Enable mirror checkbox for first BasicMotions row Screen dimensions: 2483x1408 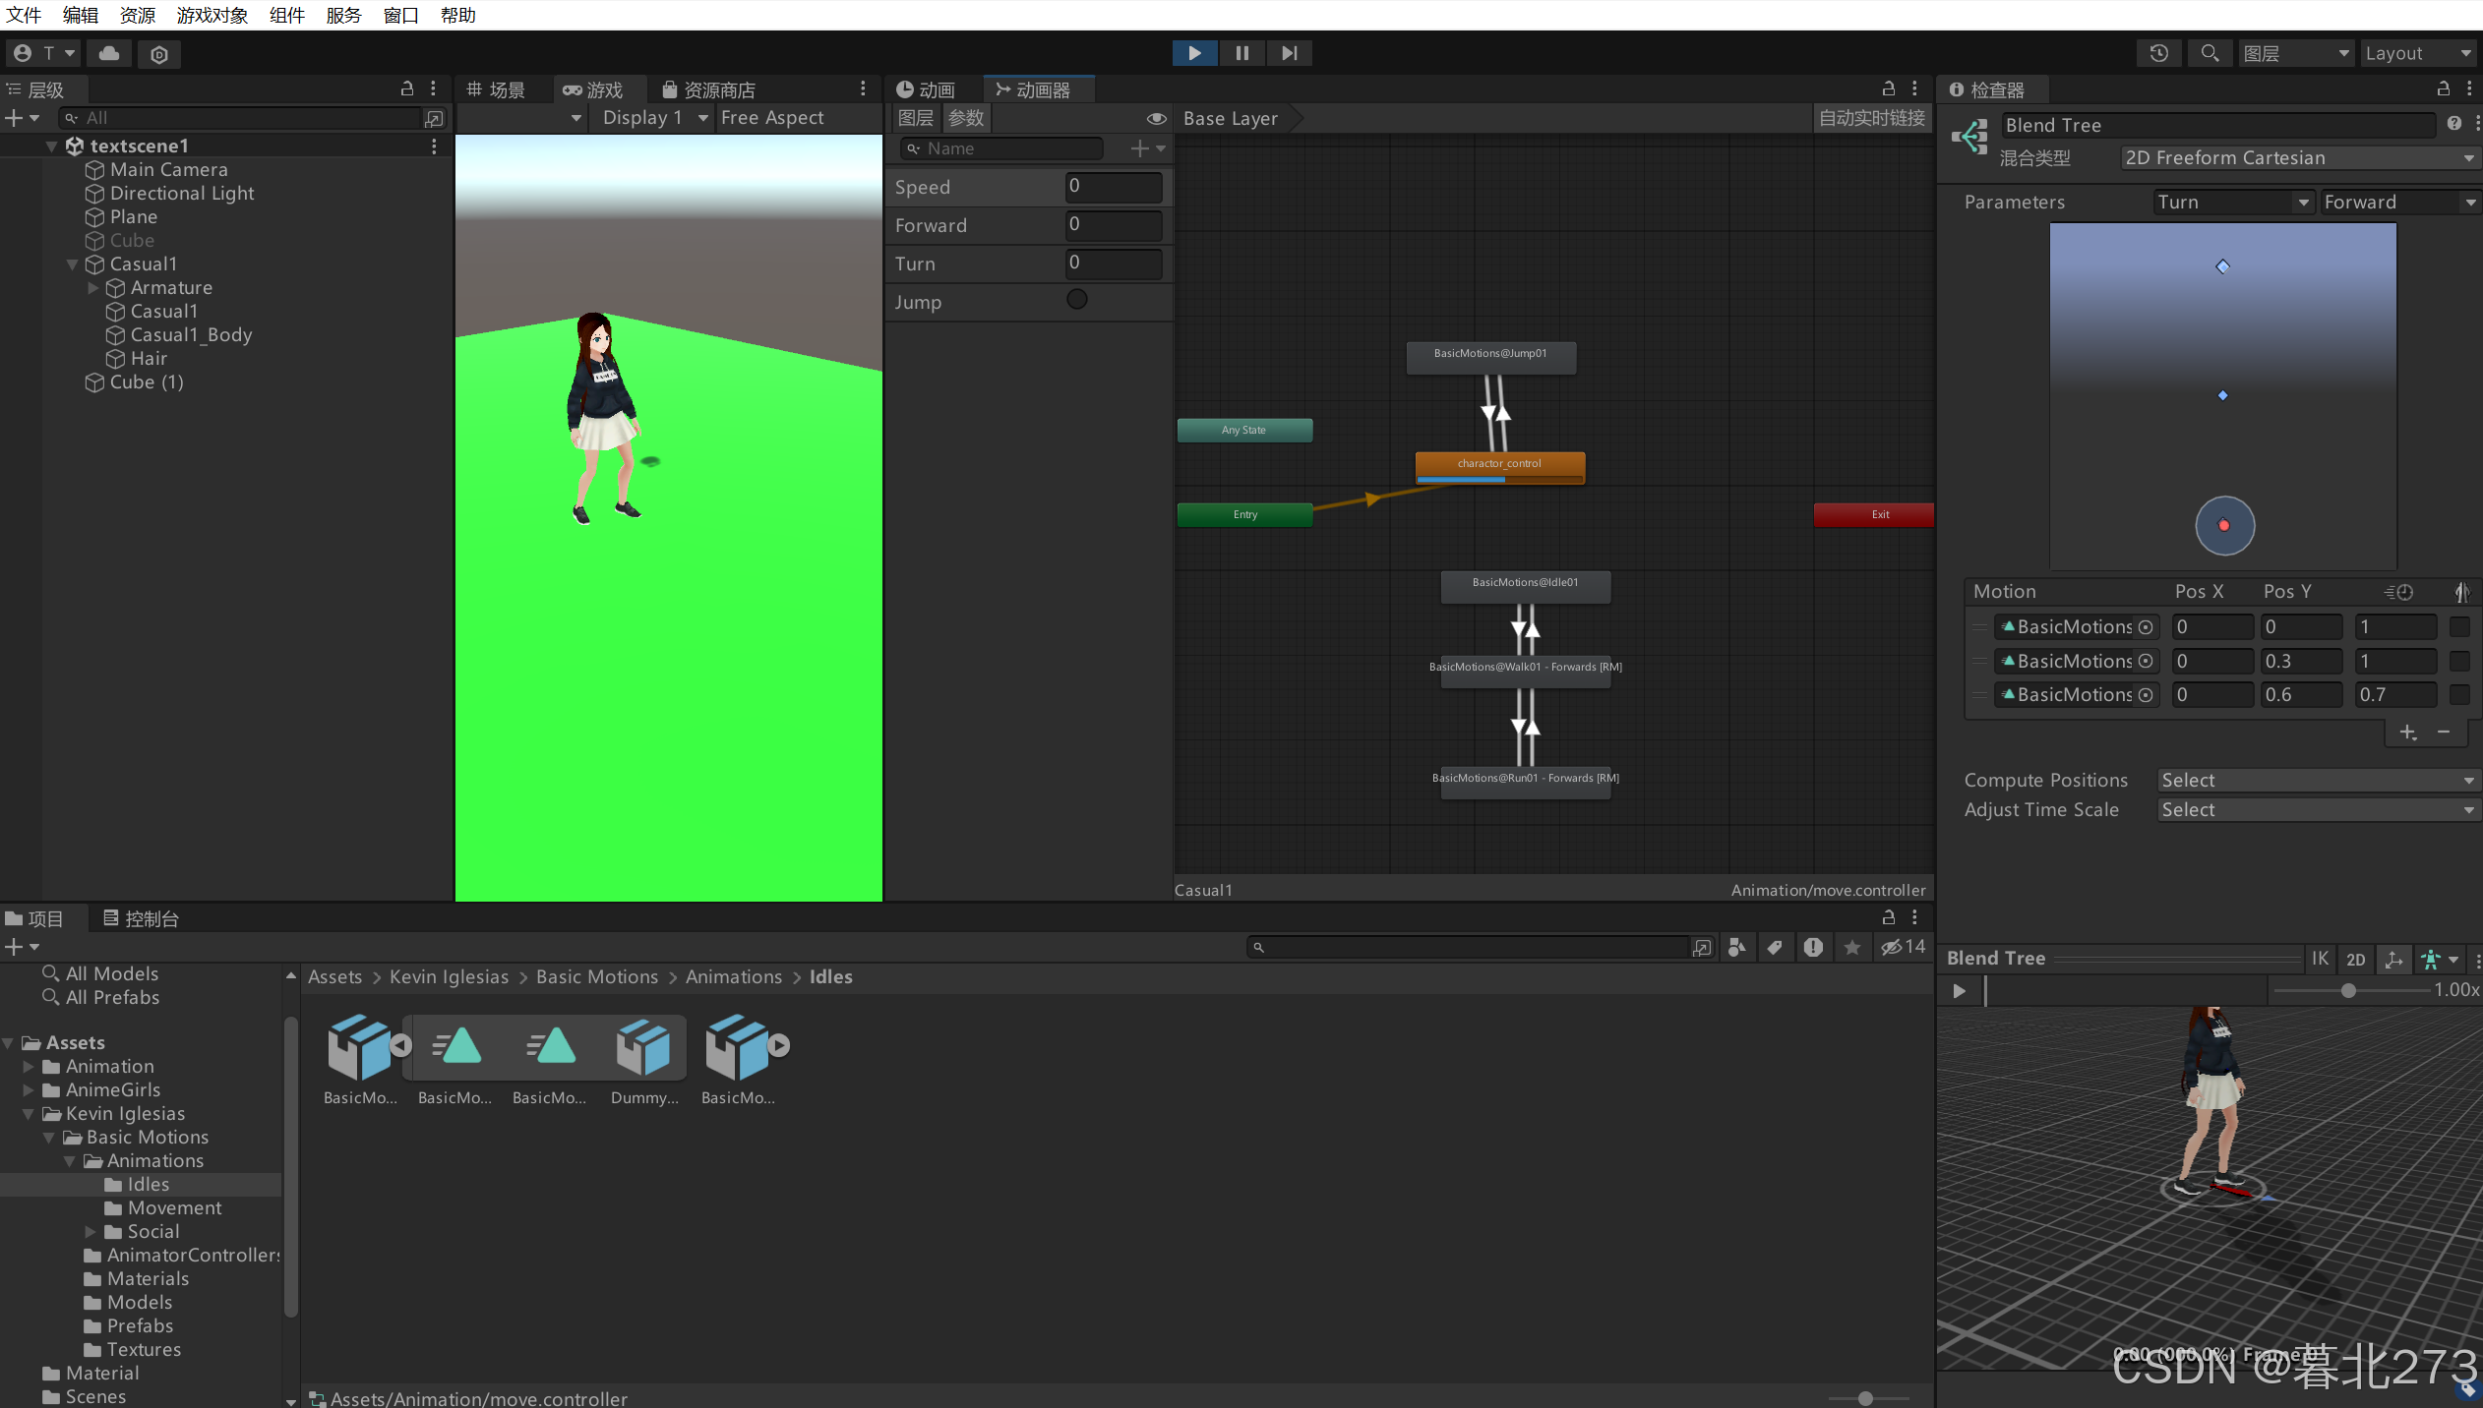2459,627
